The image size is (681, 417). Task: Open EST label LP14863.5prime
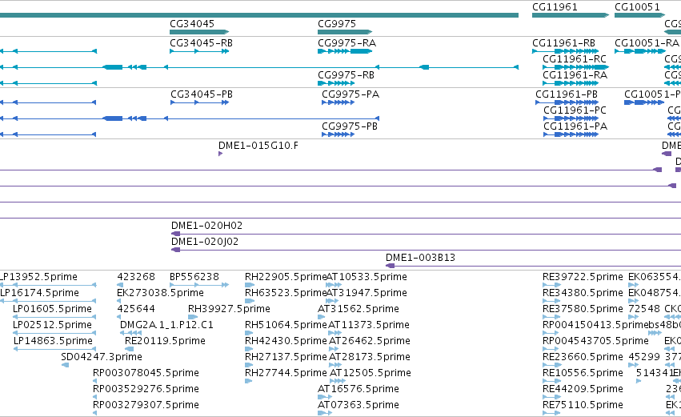[x=53, y=341]
